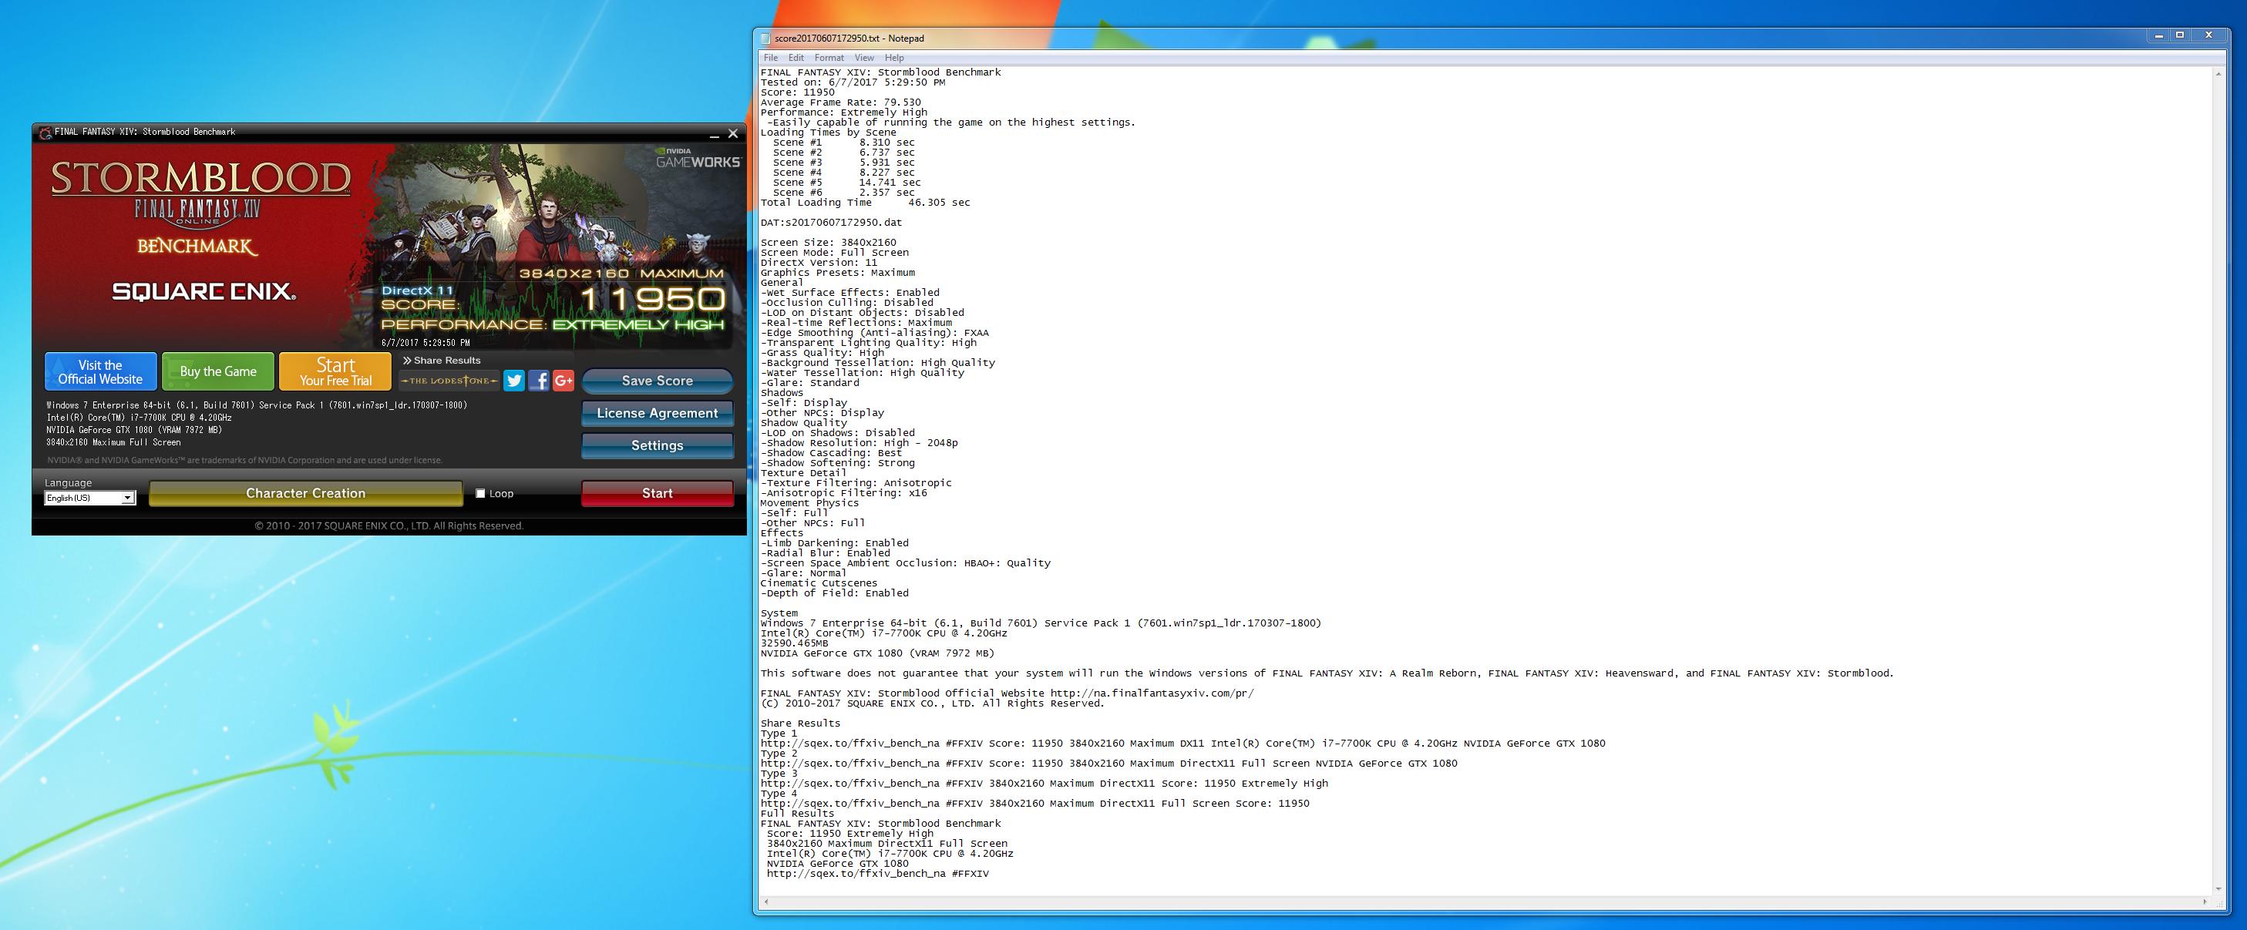The image size is (2247, 930).
Task: Share results on Google Plus
Action: point(563,380)
